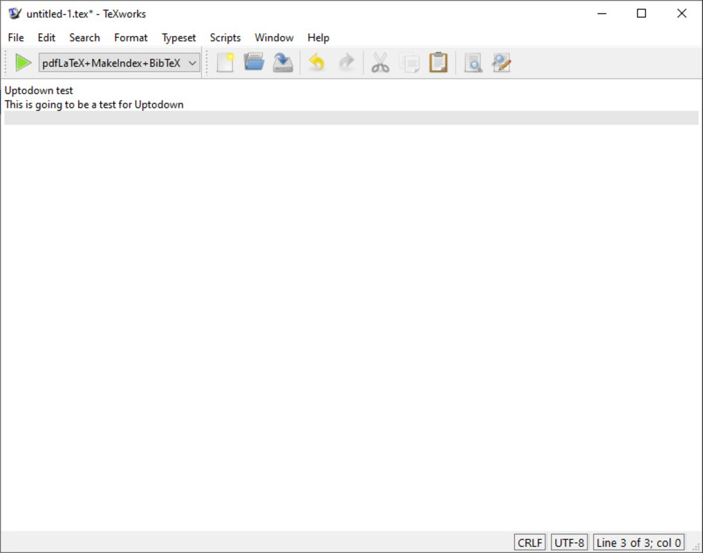703x553 pixels.
Task: Paste from clipboard using clipboard icon
Action: (438, 63)
